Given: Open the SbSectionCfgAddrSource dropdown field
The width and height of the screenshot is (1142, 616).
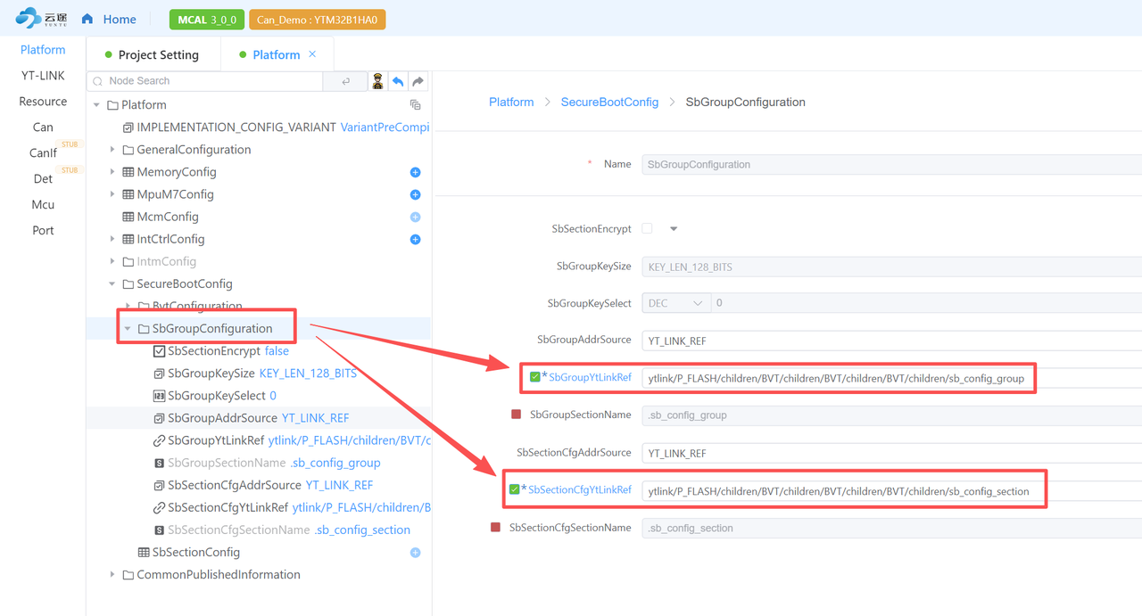Looking at the screenshot, I should pos(892,453).
